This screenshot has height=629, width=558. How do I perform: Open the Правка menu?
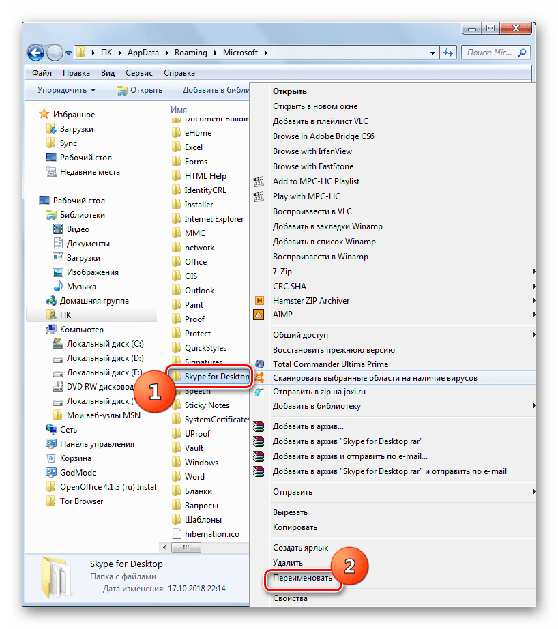(76, 73)
